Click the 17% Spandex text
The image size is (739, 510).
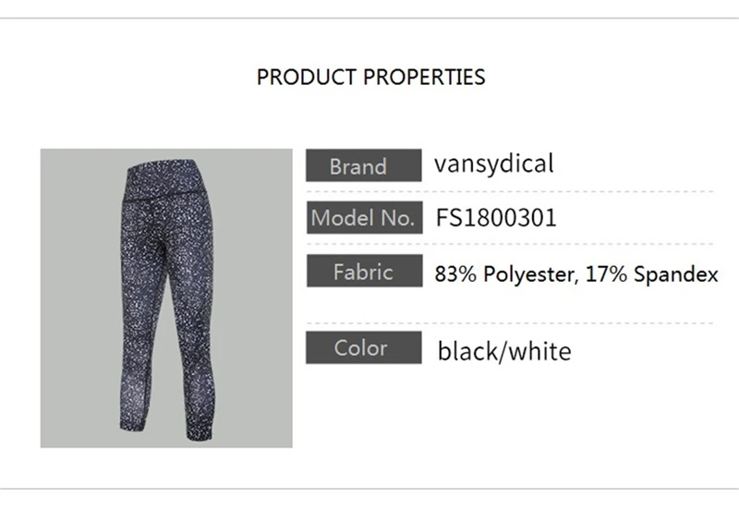(x=651, y=273)
